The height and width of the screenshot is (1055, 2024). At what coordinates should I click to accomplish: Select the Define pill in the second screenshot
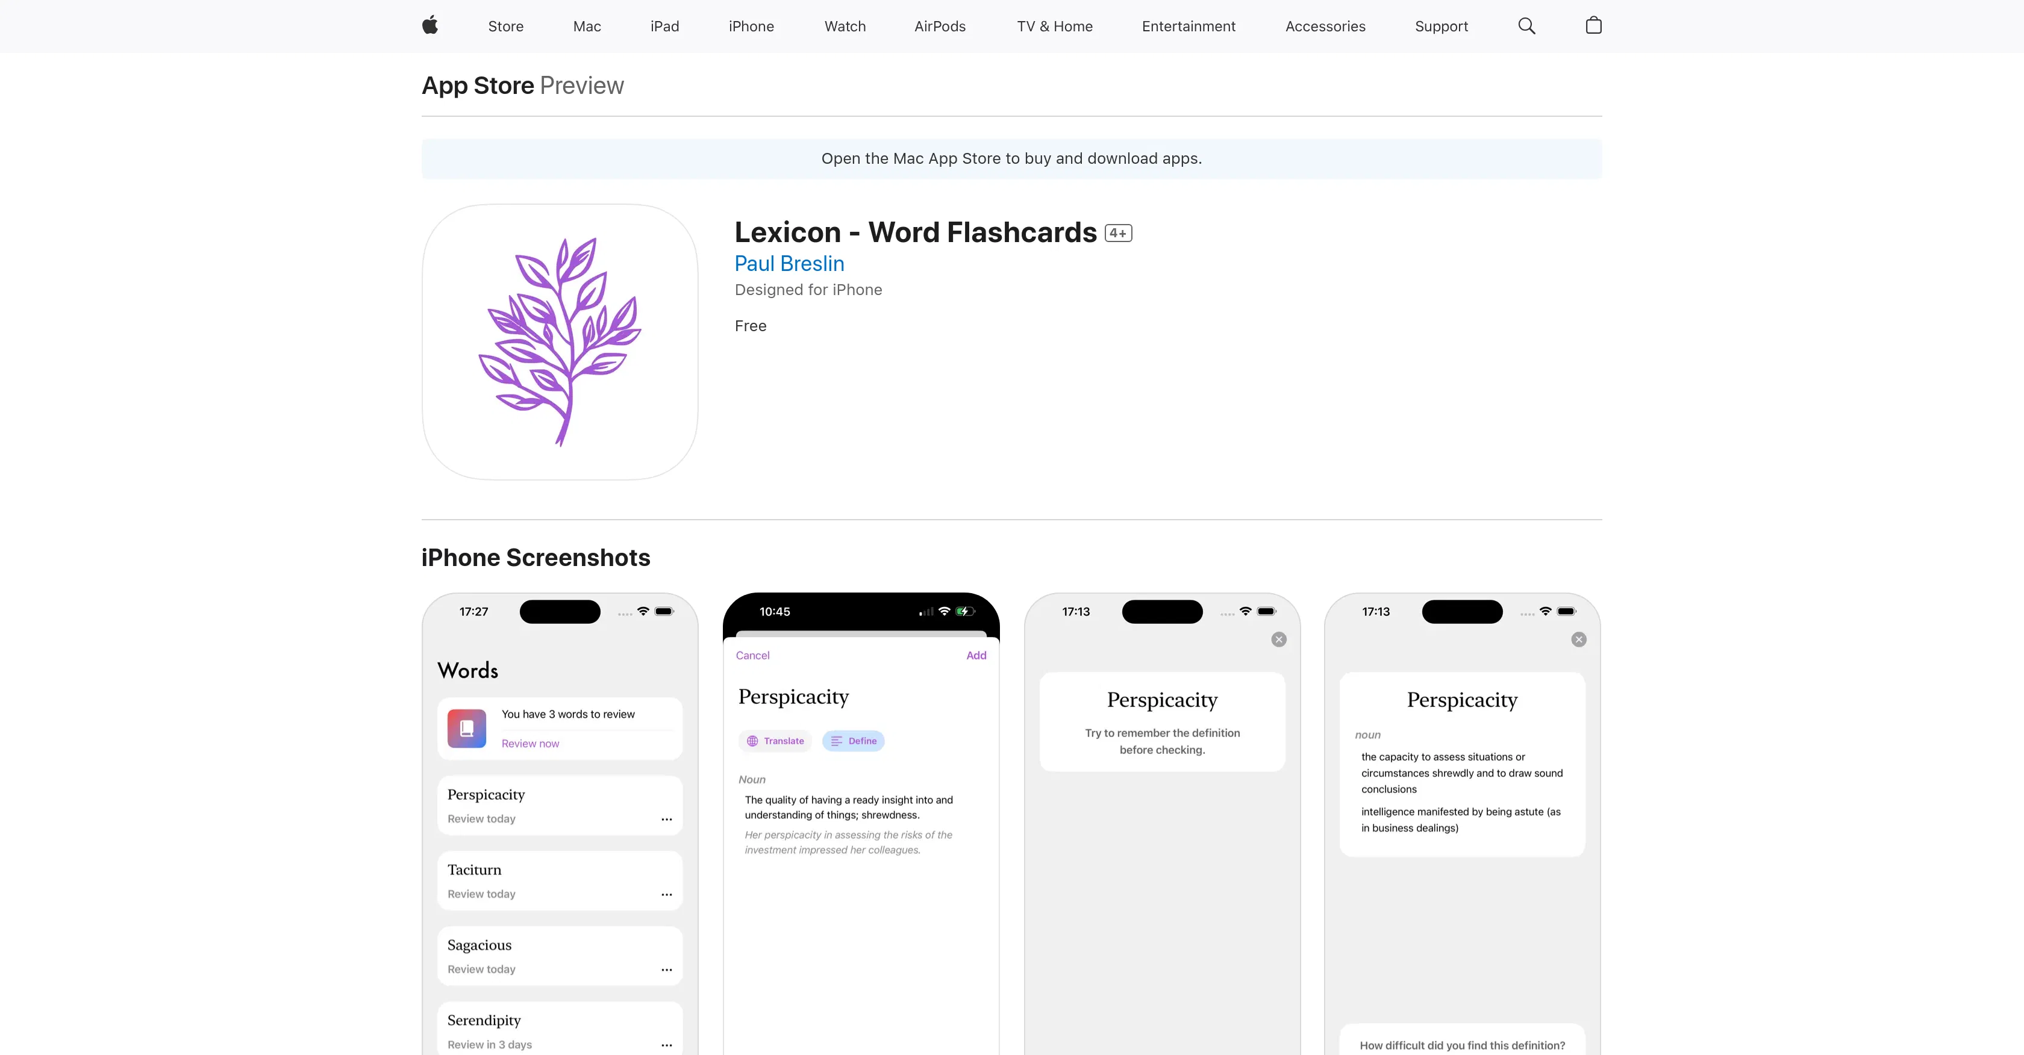coord(854,741)
